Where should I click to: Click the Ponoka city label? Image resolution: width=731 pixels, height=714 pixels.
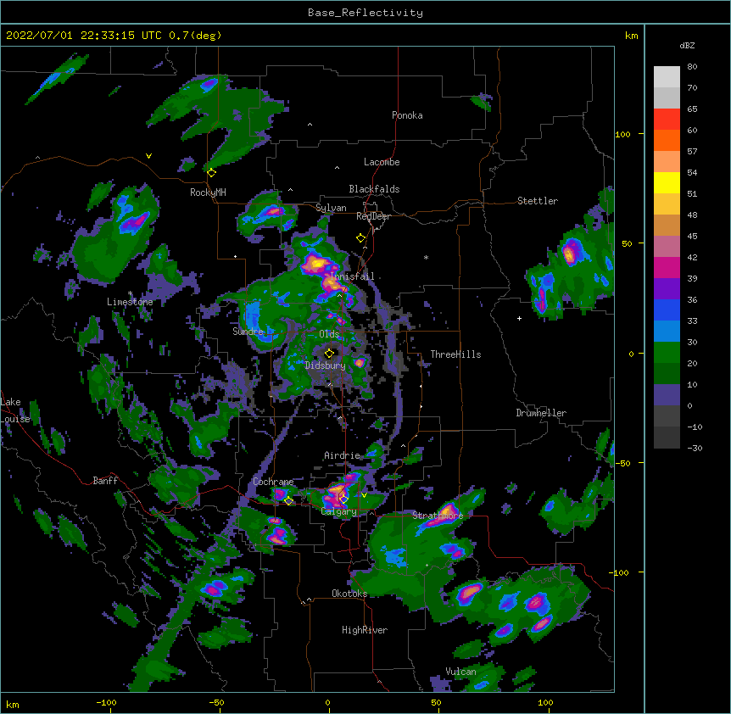[407, 115]
